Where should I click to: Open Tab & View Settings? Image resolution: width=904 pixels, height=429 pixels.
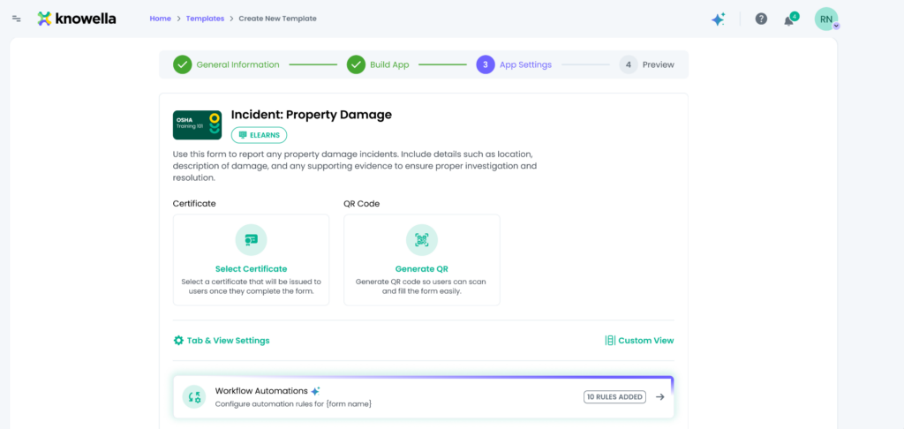point(222,341)
